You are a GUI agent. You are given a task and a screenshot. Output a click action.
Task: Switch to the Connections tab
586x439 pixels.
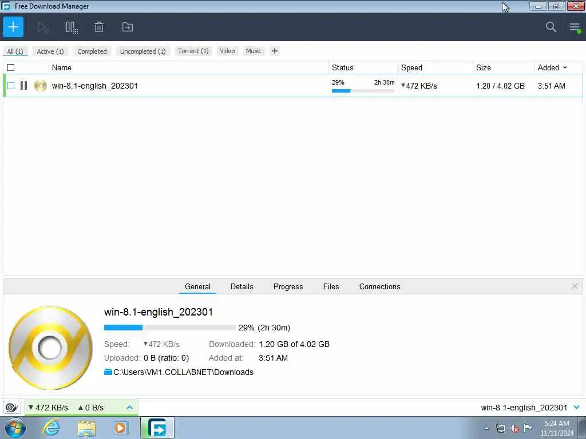pyautogui.click(x=380, y=287)
